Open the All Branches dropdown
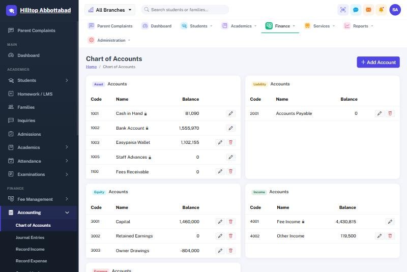The width and height of the screenshot is (407, 272). click(110, 10)
